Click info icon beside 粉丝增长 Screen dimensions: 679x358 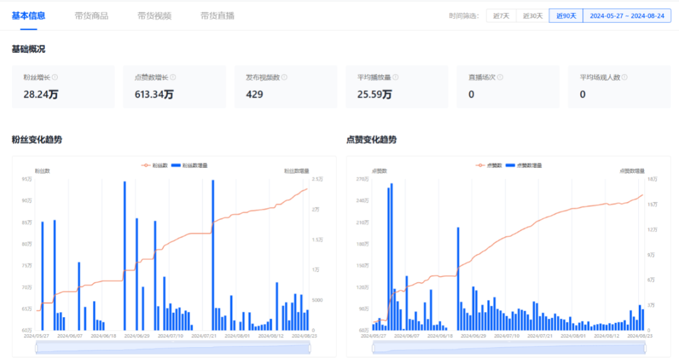tap(55, 77)
